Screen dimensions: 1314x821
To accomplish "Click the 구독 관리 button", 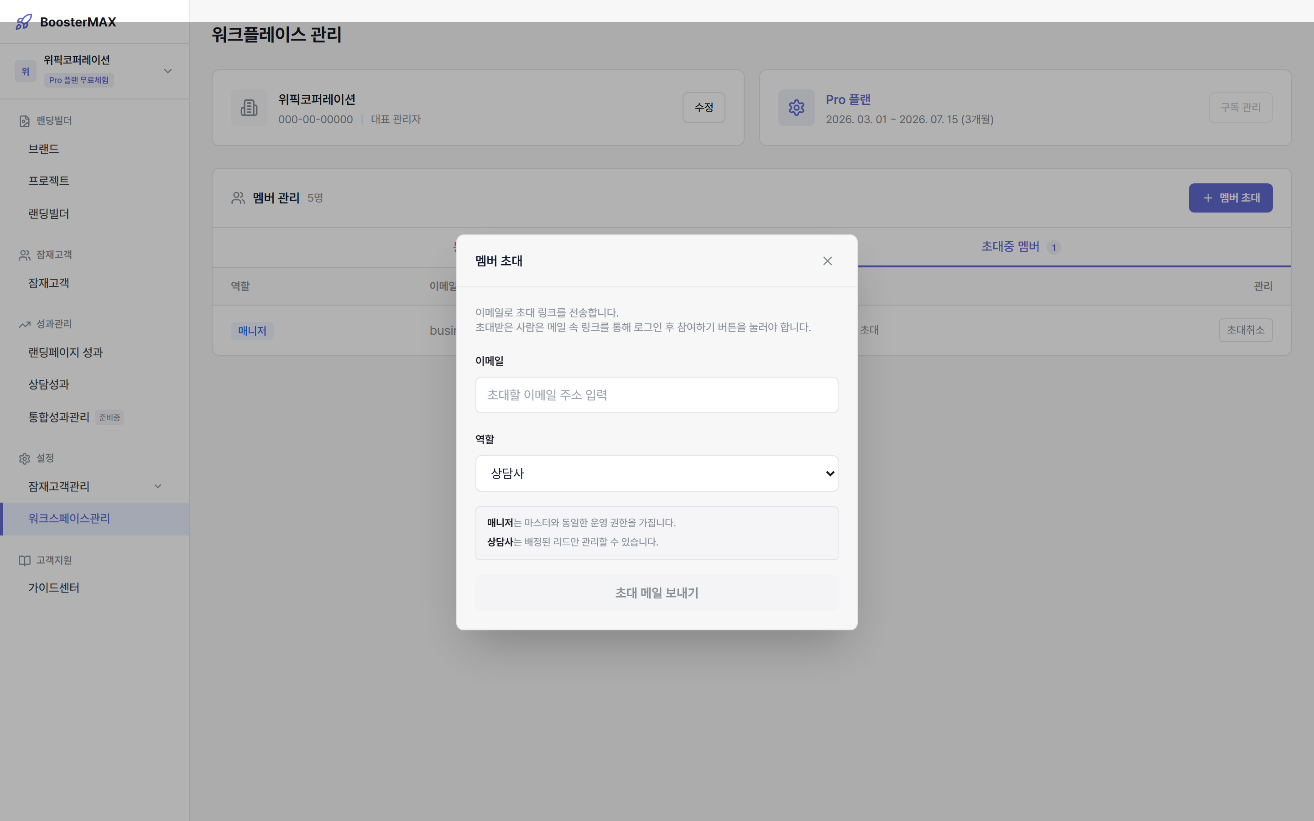I will [1241, 108].
